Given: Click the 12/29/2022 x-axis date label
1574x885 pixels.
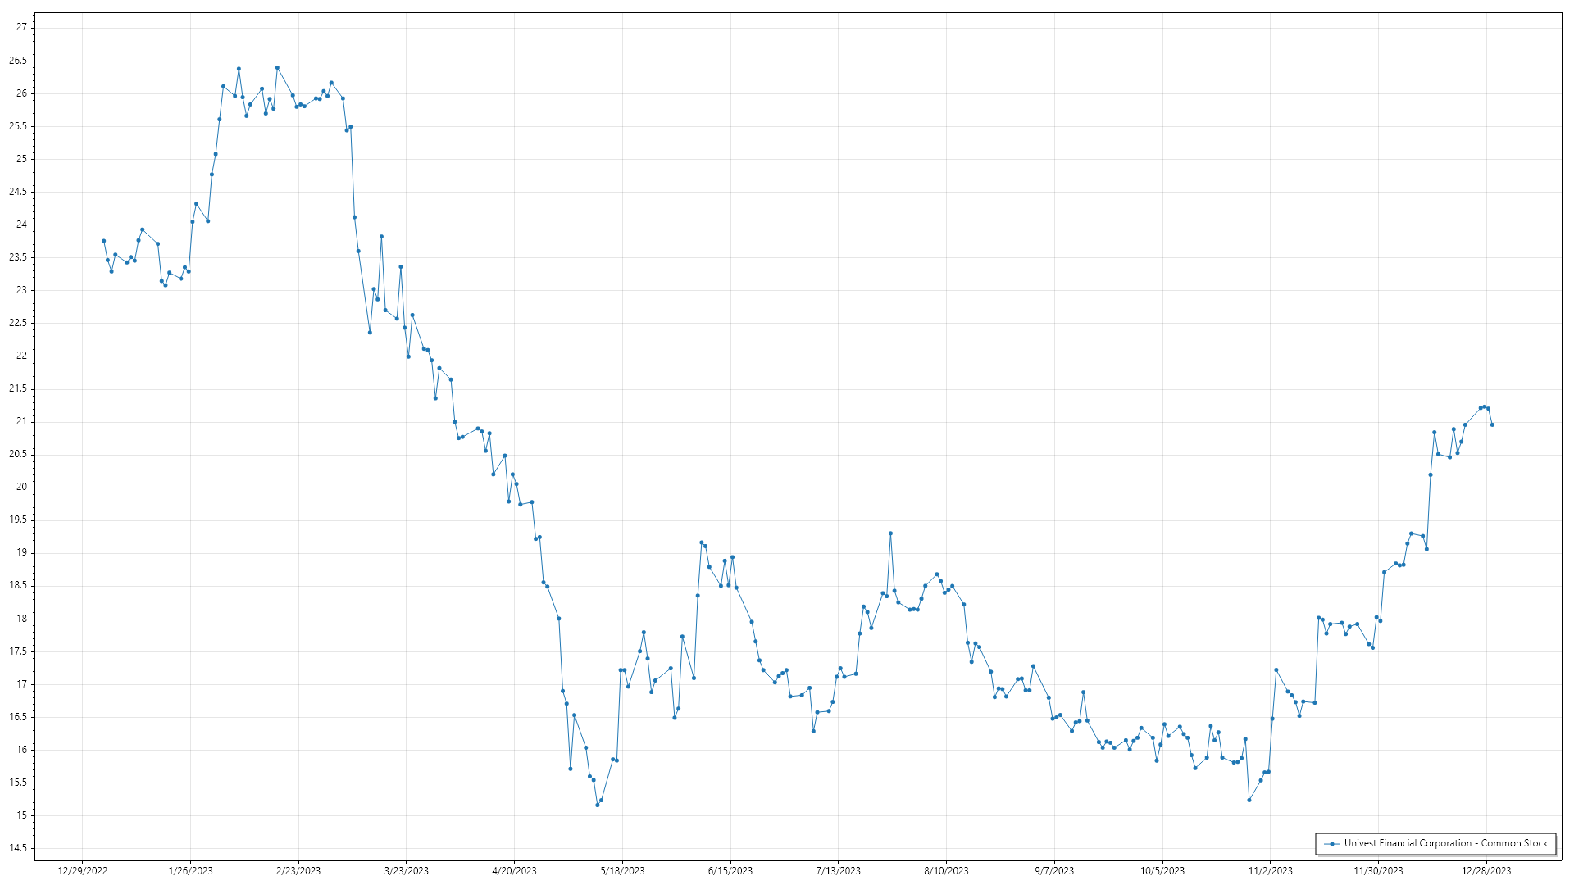Looking at the screenshot, I should [x=83, y=871].
